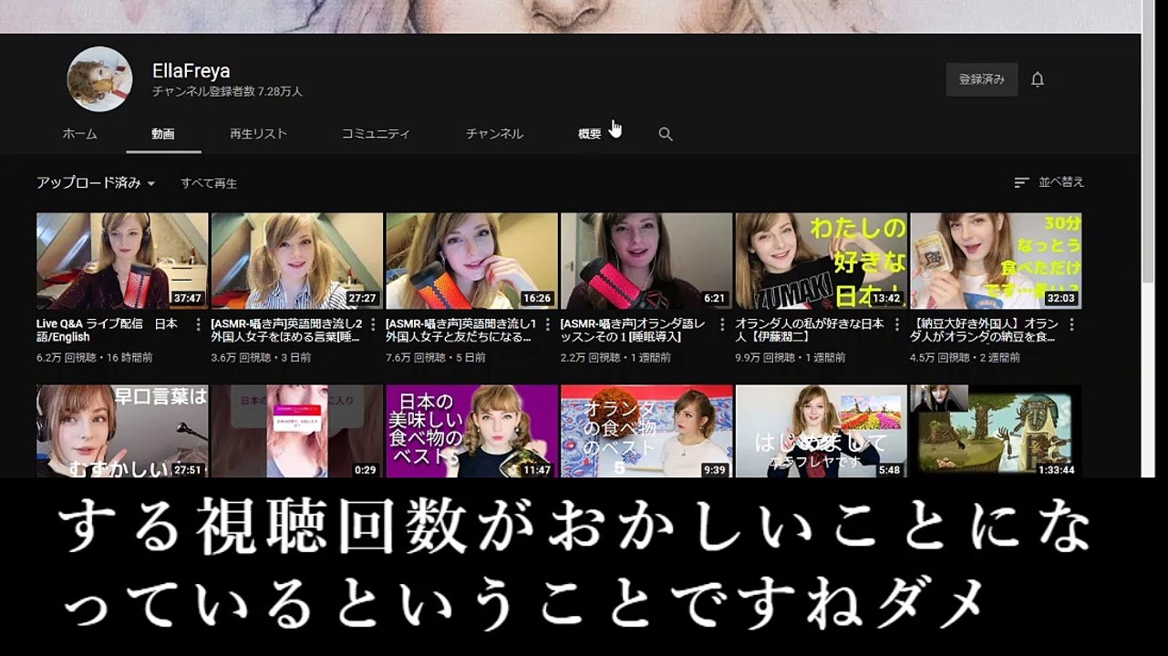
Task: Play the 16:26 ASMR video thumbnail
Action: [x=472, y=261]
